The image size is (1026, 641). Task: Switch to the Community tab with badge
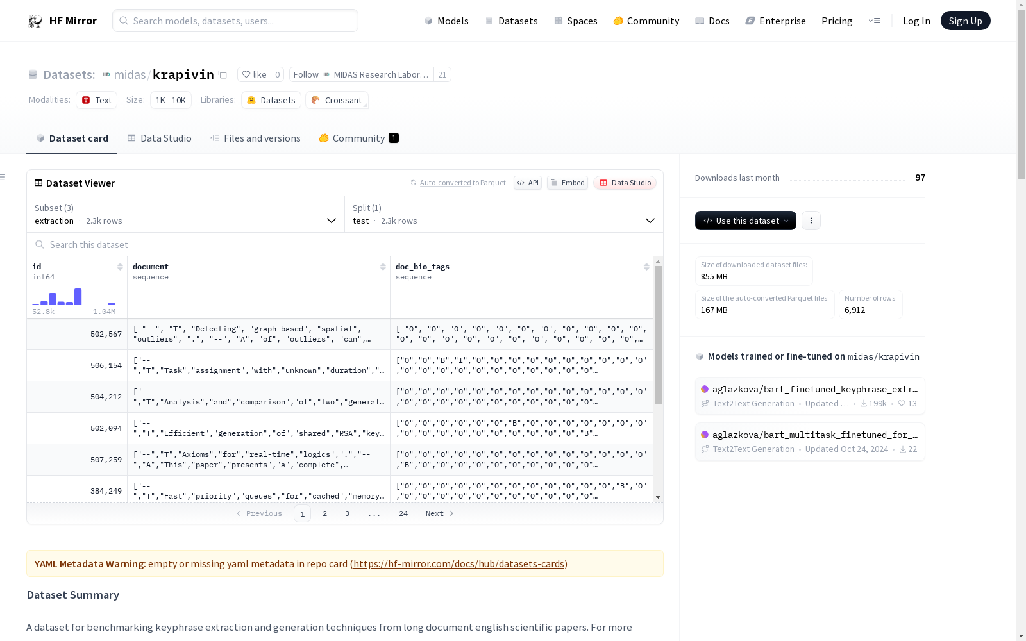click(359, 138)
